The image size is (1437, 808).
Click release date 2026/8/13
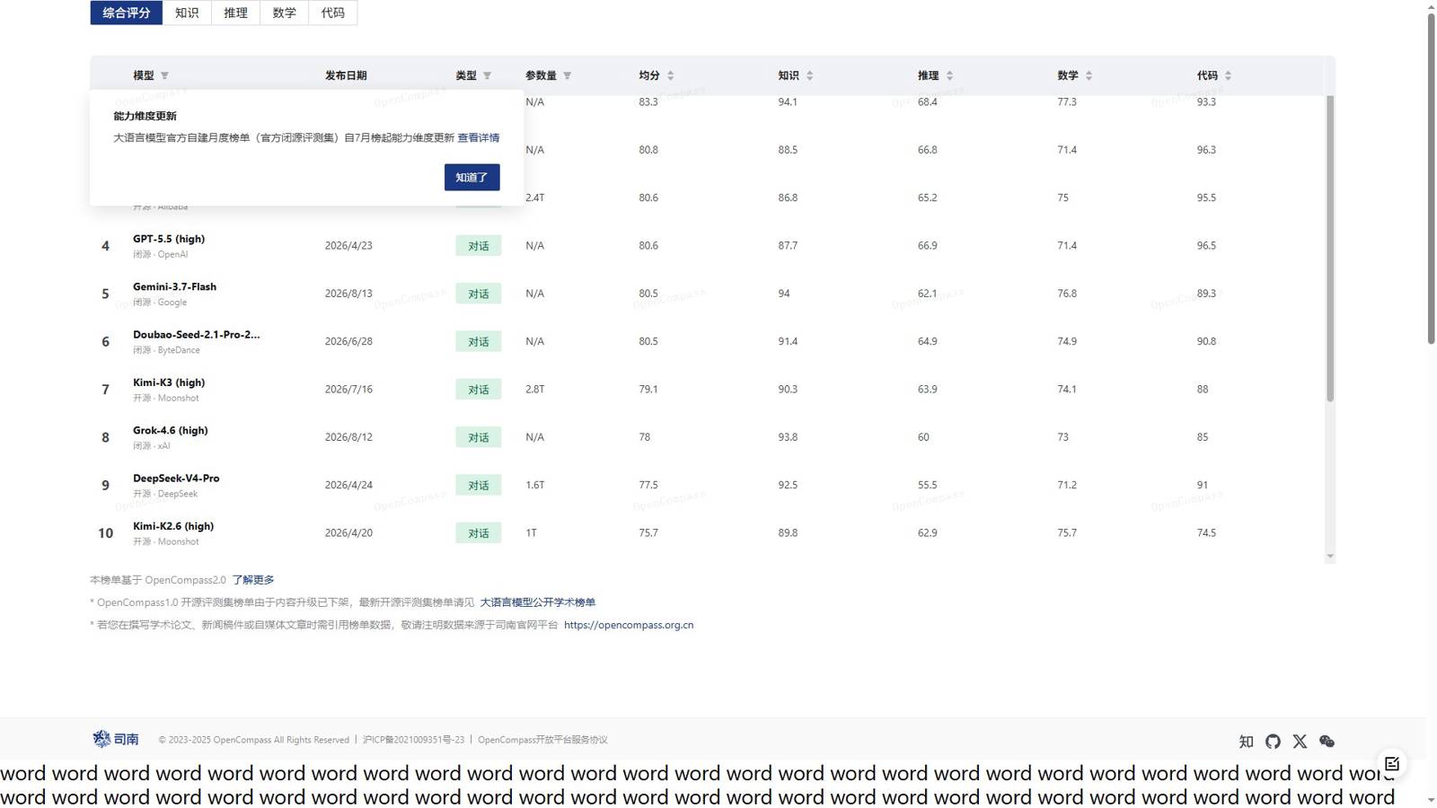point(348,294)
